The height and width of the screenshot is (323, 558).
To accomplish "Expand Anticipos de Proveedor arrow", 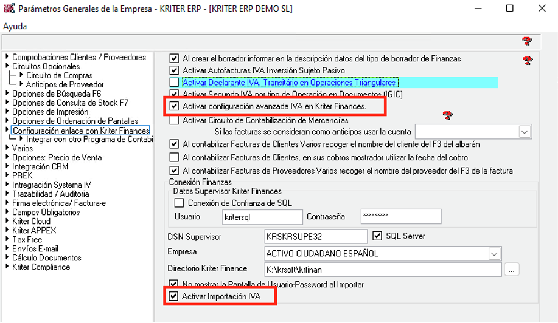I will (21, 84).
